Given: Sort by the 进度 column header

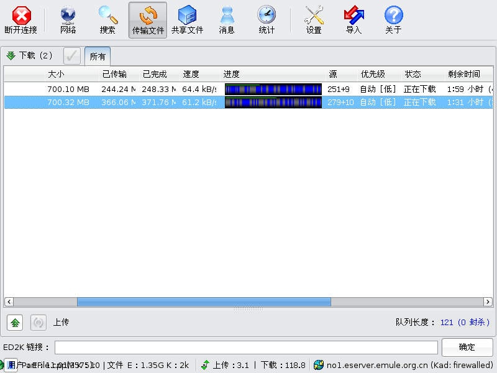Looking at the screenshot, I should coord(273,74).
